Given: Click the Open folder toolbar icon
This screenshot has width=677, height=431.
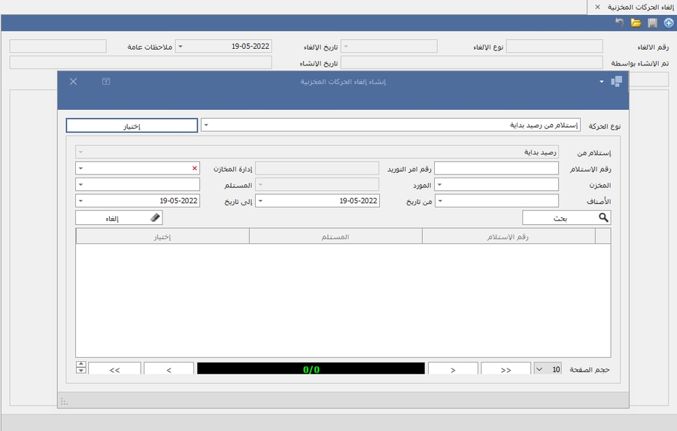Looking at the screenshot, I should (x=636, y=23).
